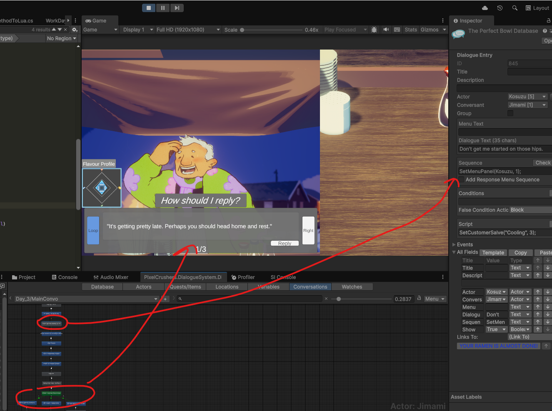Open the Day_3/MainConvo conversation dropdown

87,299
